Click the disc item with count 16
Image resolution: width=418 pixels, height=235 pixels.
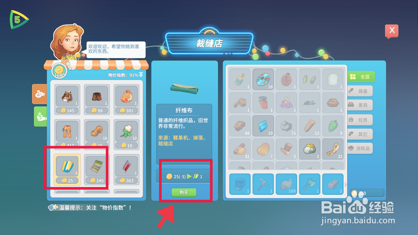[x=263, y=79]
